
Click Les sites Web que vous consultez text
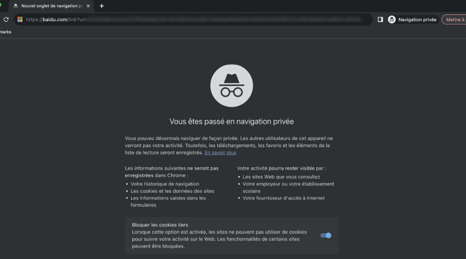pos(281,177)
